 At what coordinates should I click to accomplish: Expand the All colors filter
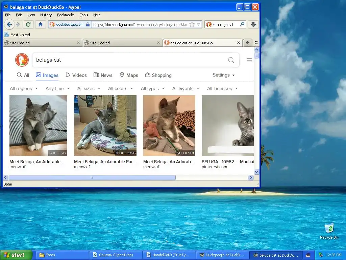click(121, 88)
